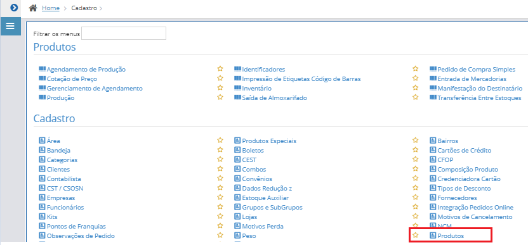The width and height of the screenshot is (528, 245).
Task: Click icon beside Identificadores
Action: pos(237,69)
